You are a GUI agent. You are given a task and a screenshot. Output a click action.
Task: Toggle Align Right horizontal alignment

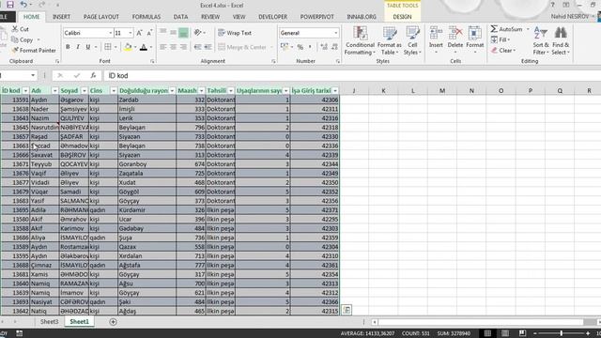pos(184,47)
